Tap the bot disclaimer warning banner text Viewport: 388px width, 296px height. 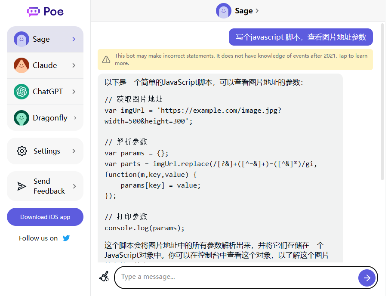coord(241,59)
